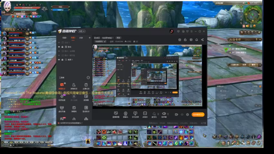The width and height of the screenshot is (274, 154).
Task: Click the user avatar in title bar
Action: point(172,31)
